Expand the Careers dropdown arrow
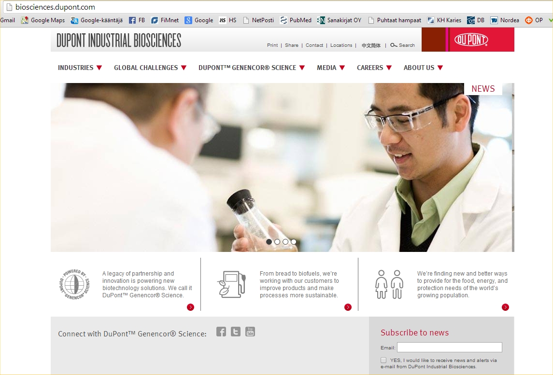The image size is (553, 375). tap(389, 68)
